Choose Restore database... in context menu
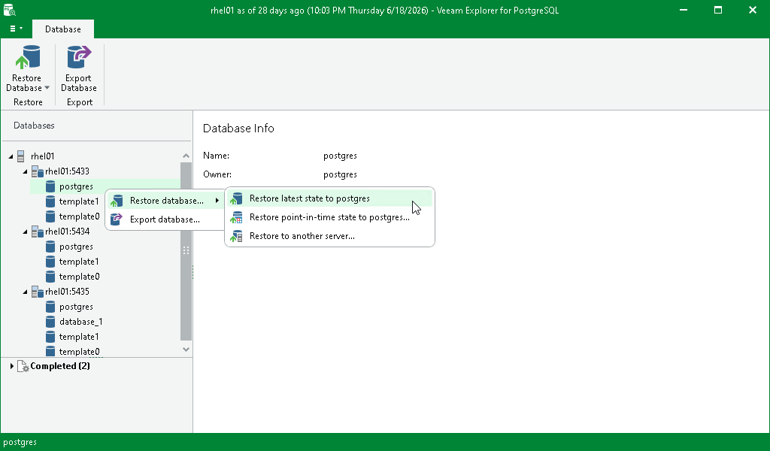The height and width of the screenshot is (451, 770). pyautogui.click(x=165, y=201)
